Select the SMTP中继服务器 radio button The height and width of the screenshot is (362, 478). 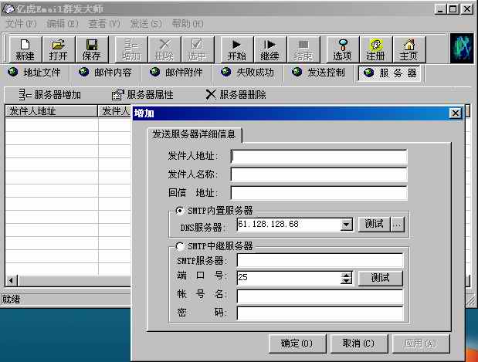coord(180,246)
